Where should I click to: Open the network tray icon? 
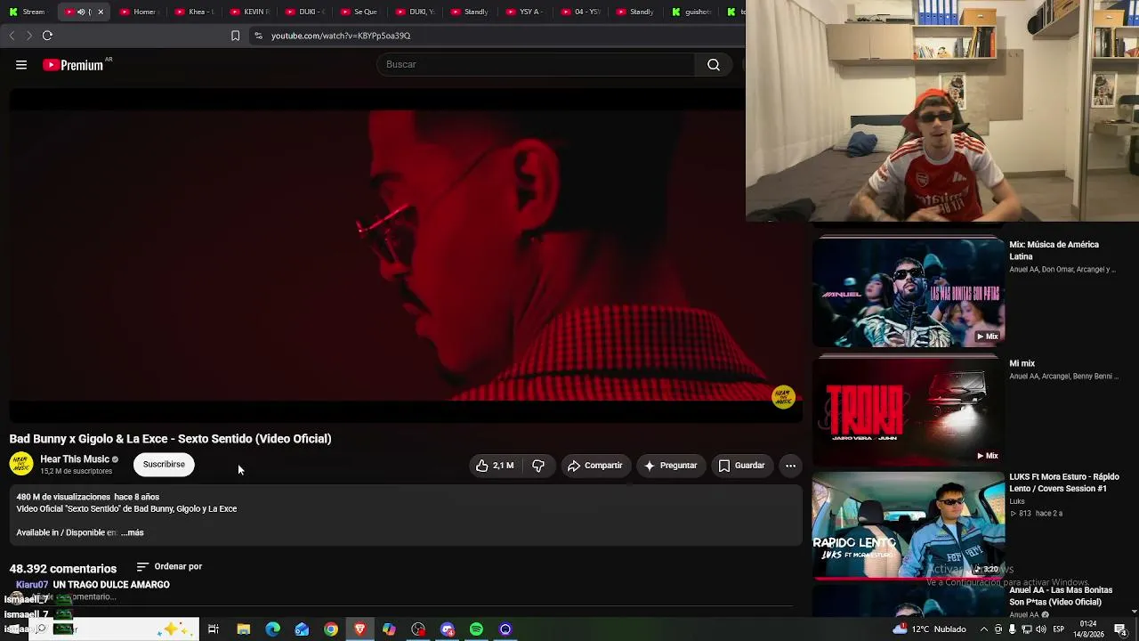[1027, 629]
